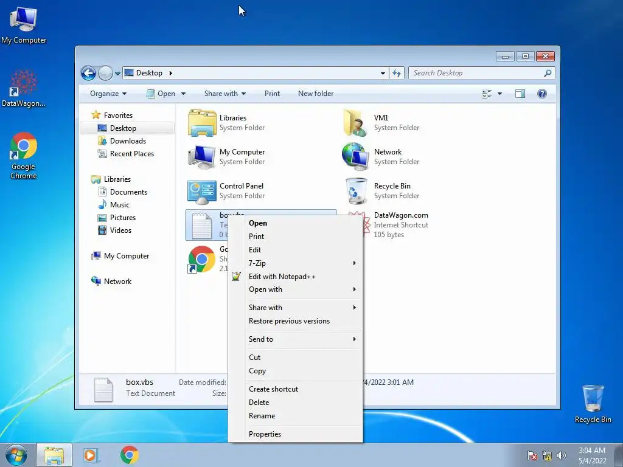Viewport: 623px width, 467px height.
Task: Choose Create shortcut from context menu
Action: coord(296,389)
